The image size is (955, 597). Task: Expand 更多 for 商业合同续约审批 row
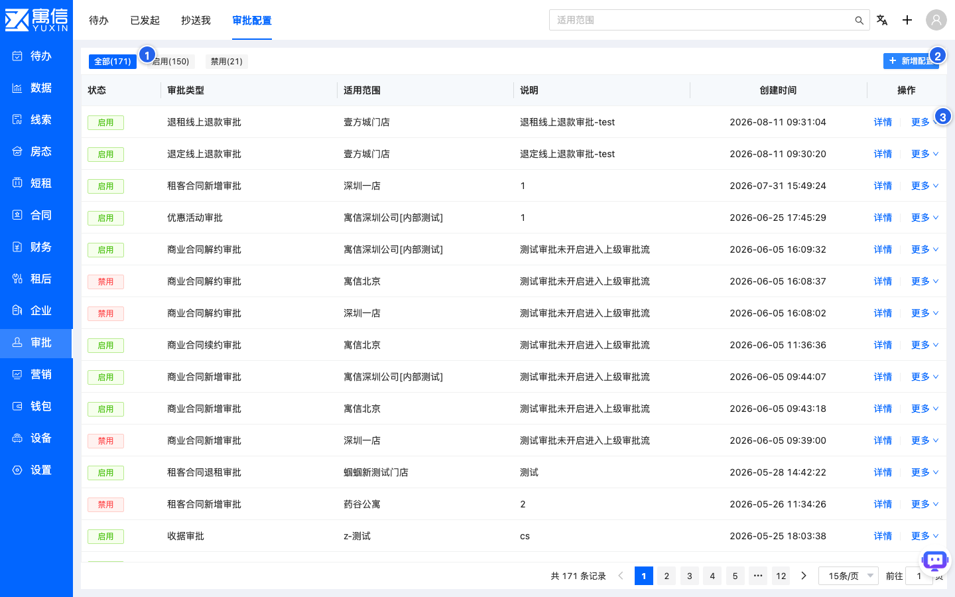924,345
